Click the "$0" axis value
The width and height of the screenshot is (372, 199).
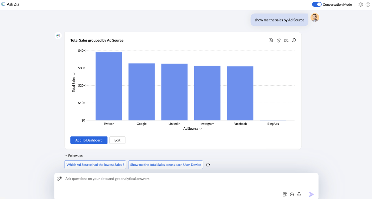point(83,120)
